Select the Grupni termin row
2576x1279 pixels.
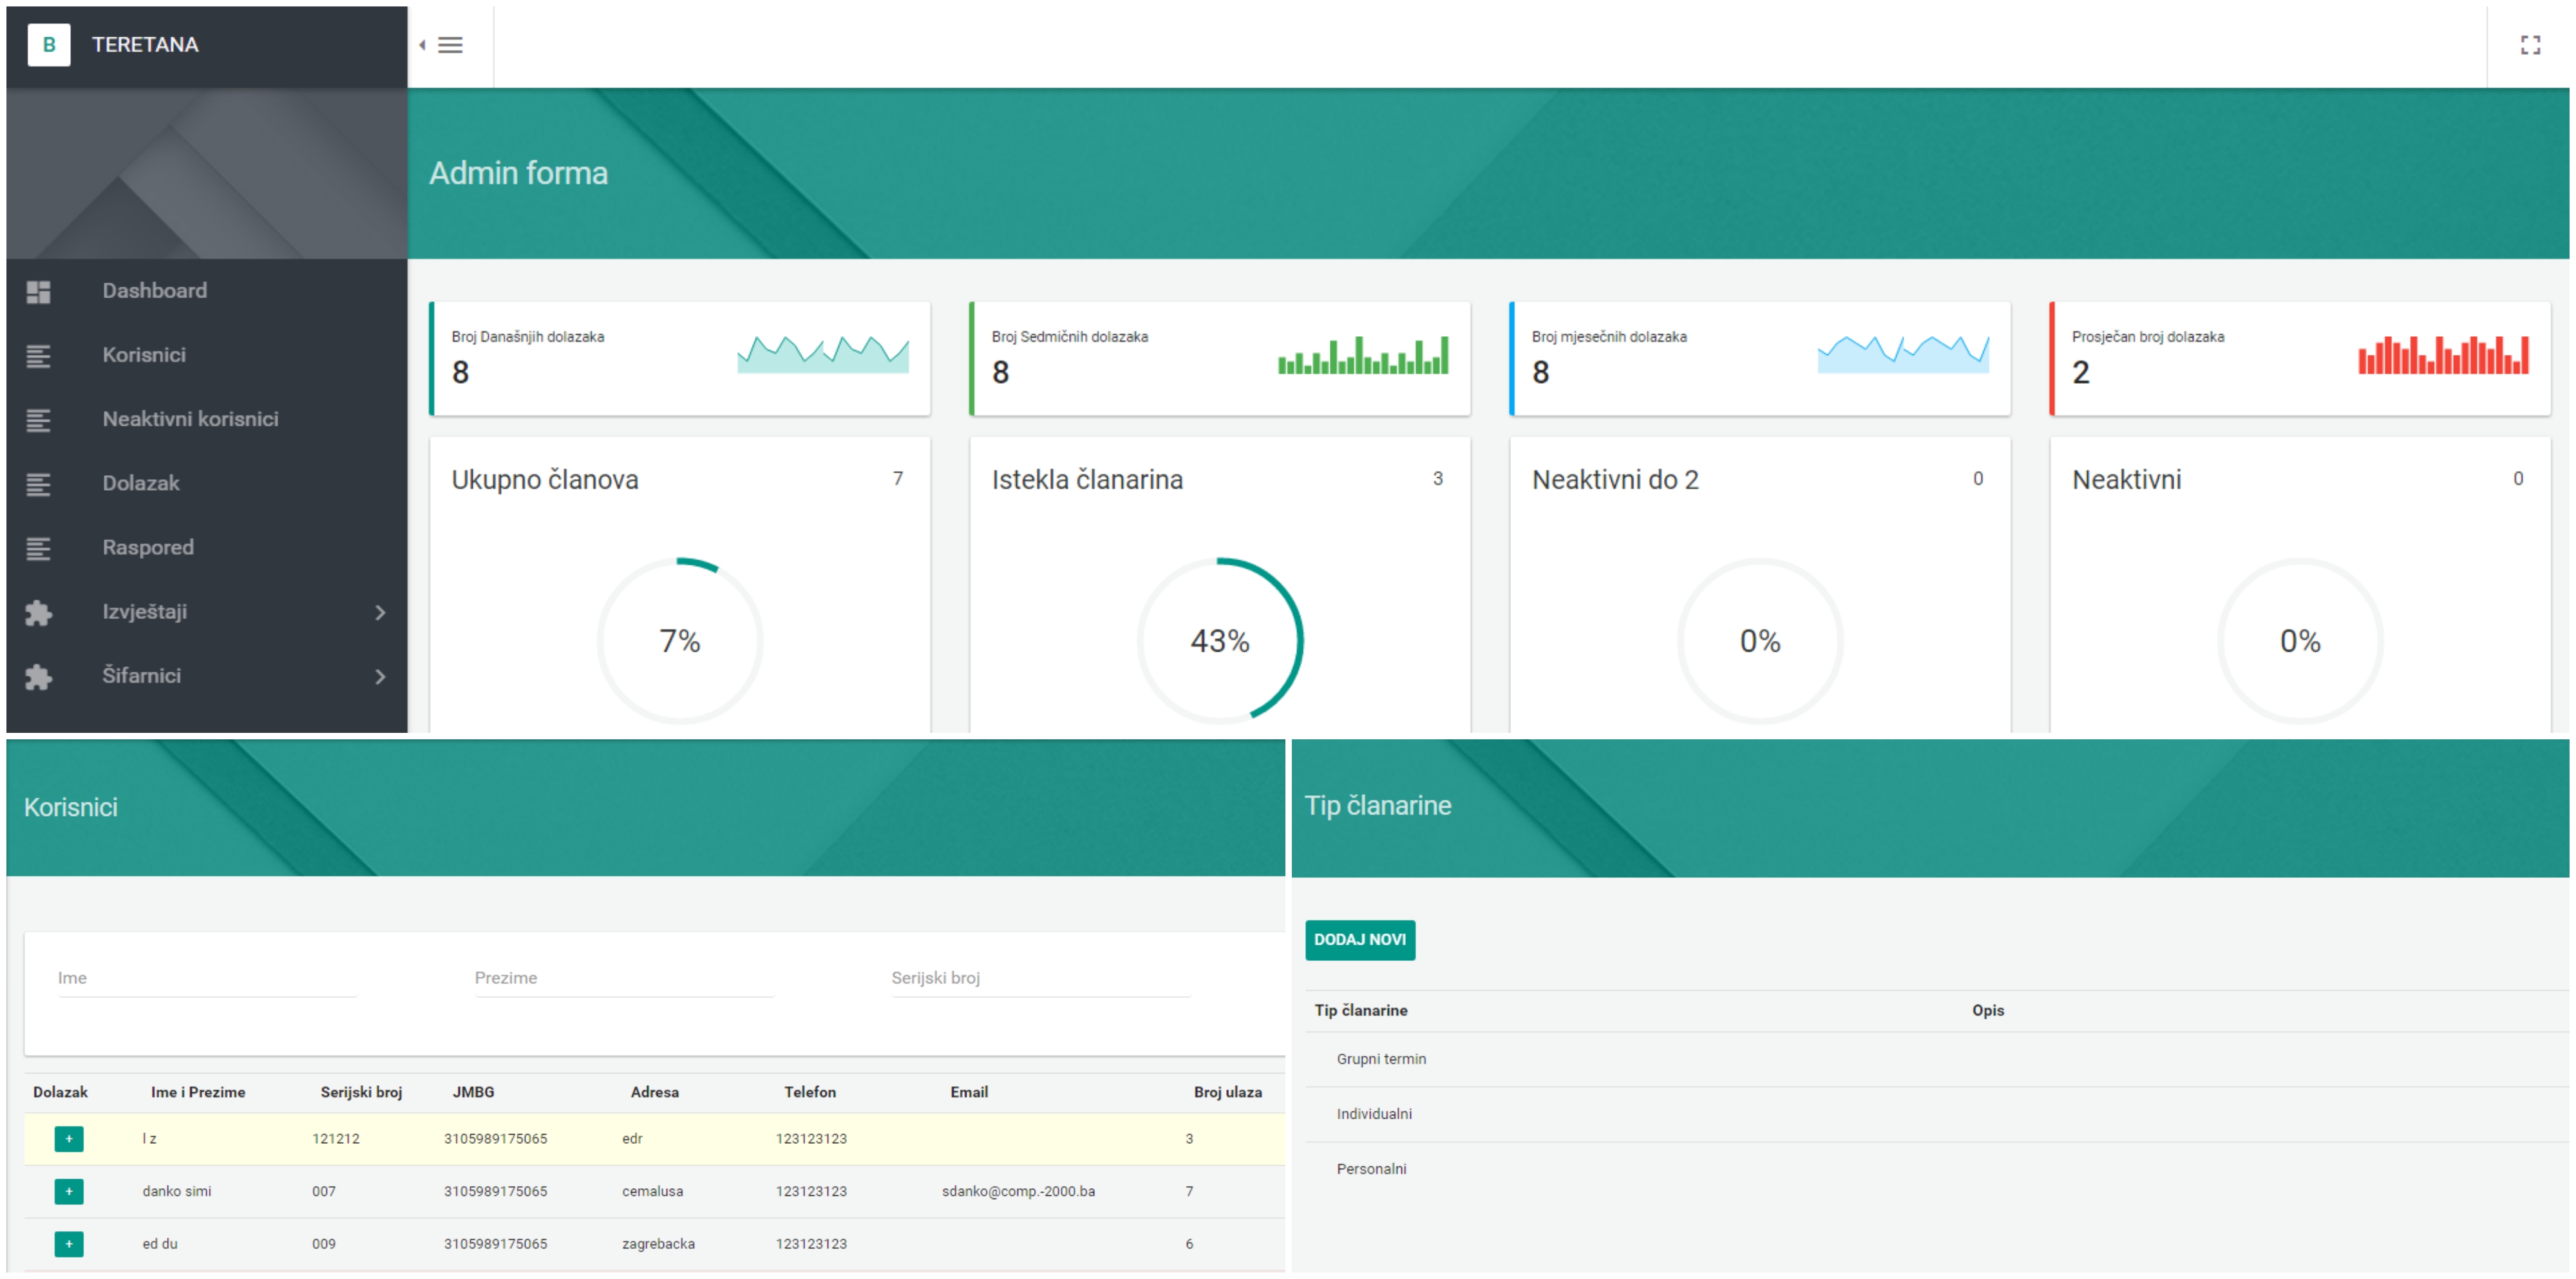click(x=1937, y=1060)
